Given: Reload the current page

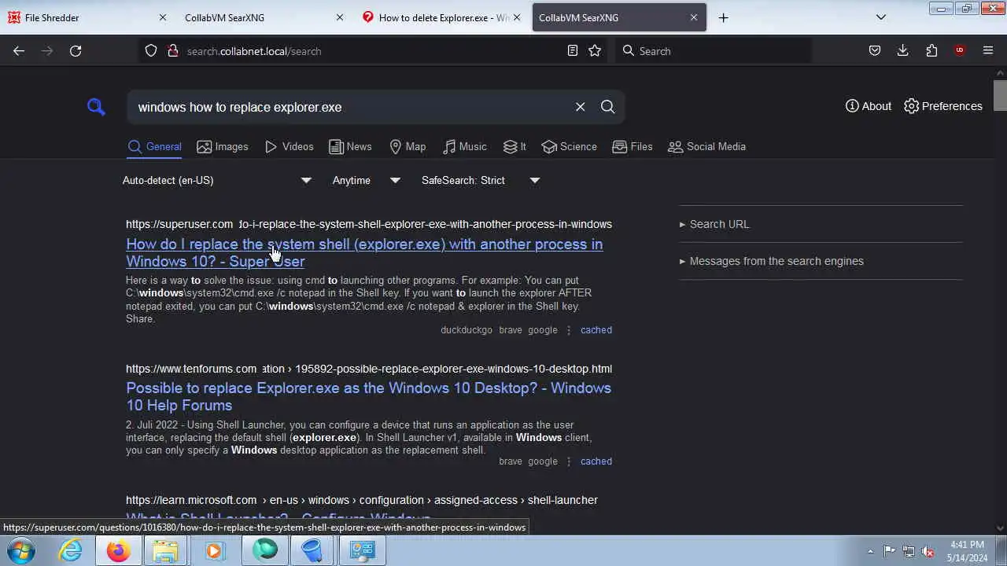Looking at the screenshot, I should [76, 51].
